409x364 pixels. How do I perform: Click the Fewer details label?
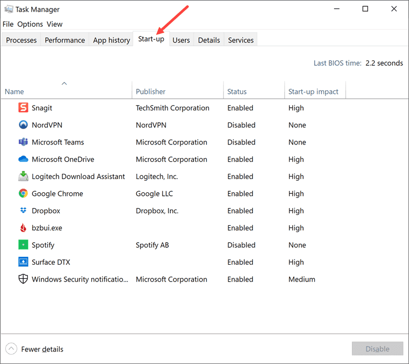click(42, 349)
